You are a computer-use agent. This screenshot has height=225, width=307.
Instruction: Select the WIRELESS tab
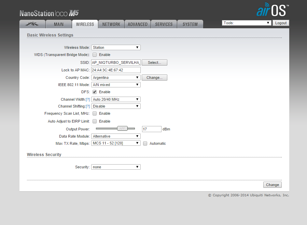click(x=85, y=24)
